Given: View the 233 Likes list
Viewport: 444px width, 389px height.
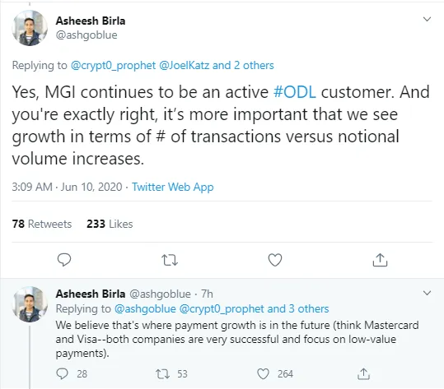Looking at the screenshot, I should click(110, 224).
